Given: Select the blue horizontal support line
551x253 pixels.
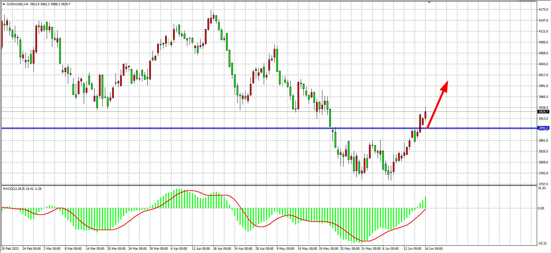Looking at the screenshot, I should [x=232, y=128].
